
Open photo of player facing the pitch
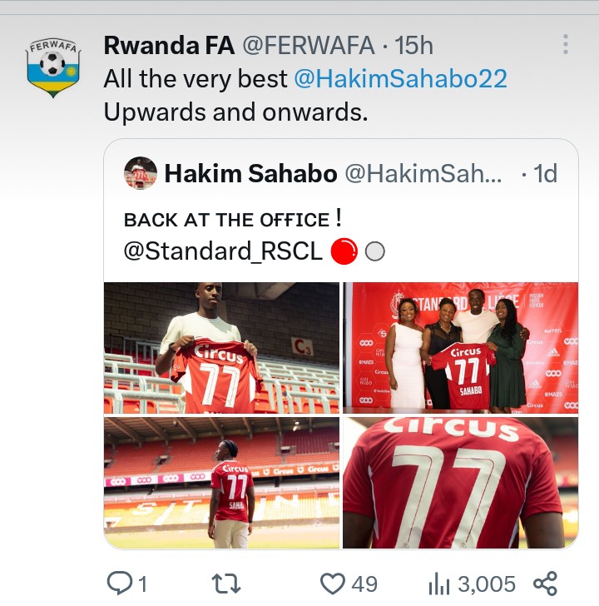click(x=221, y=483)
